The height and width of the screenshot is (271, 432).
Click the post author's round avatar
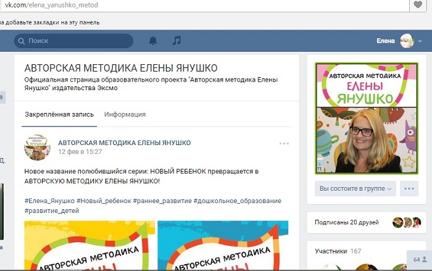click(37, 148)
